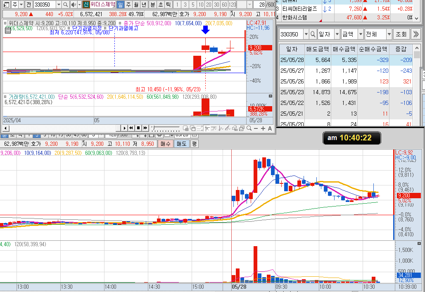Click the 전 button next to the code field

click(28, 5)
